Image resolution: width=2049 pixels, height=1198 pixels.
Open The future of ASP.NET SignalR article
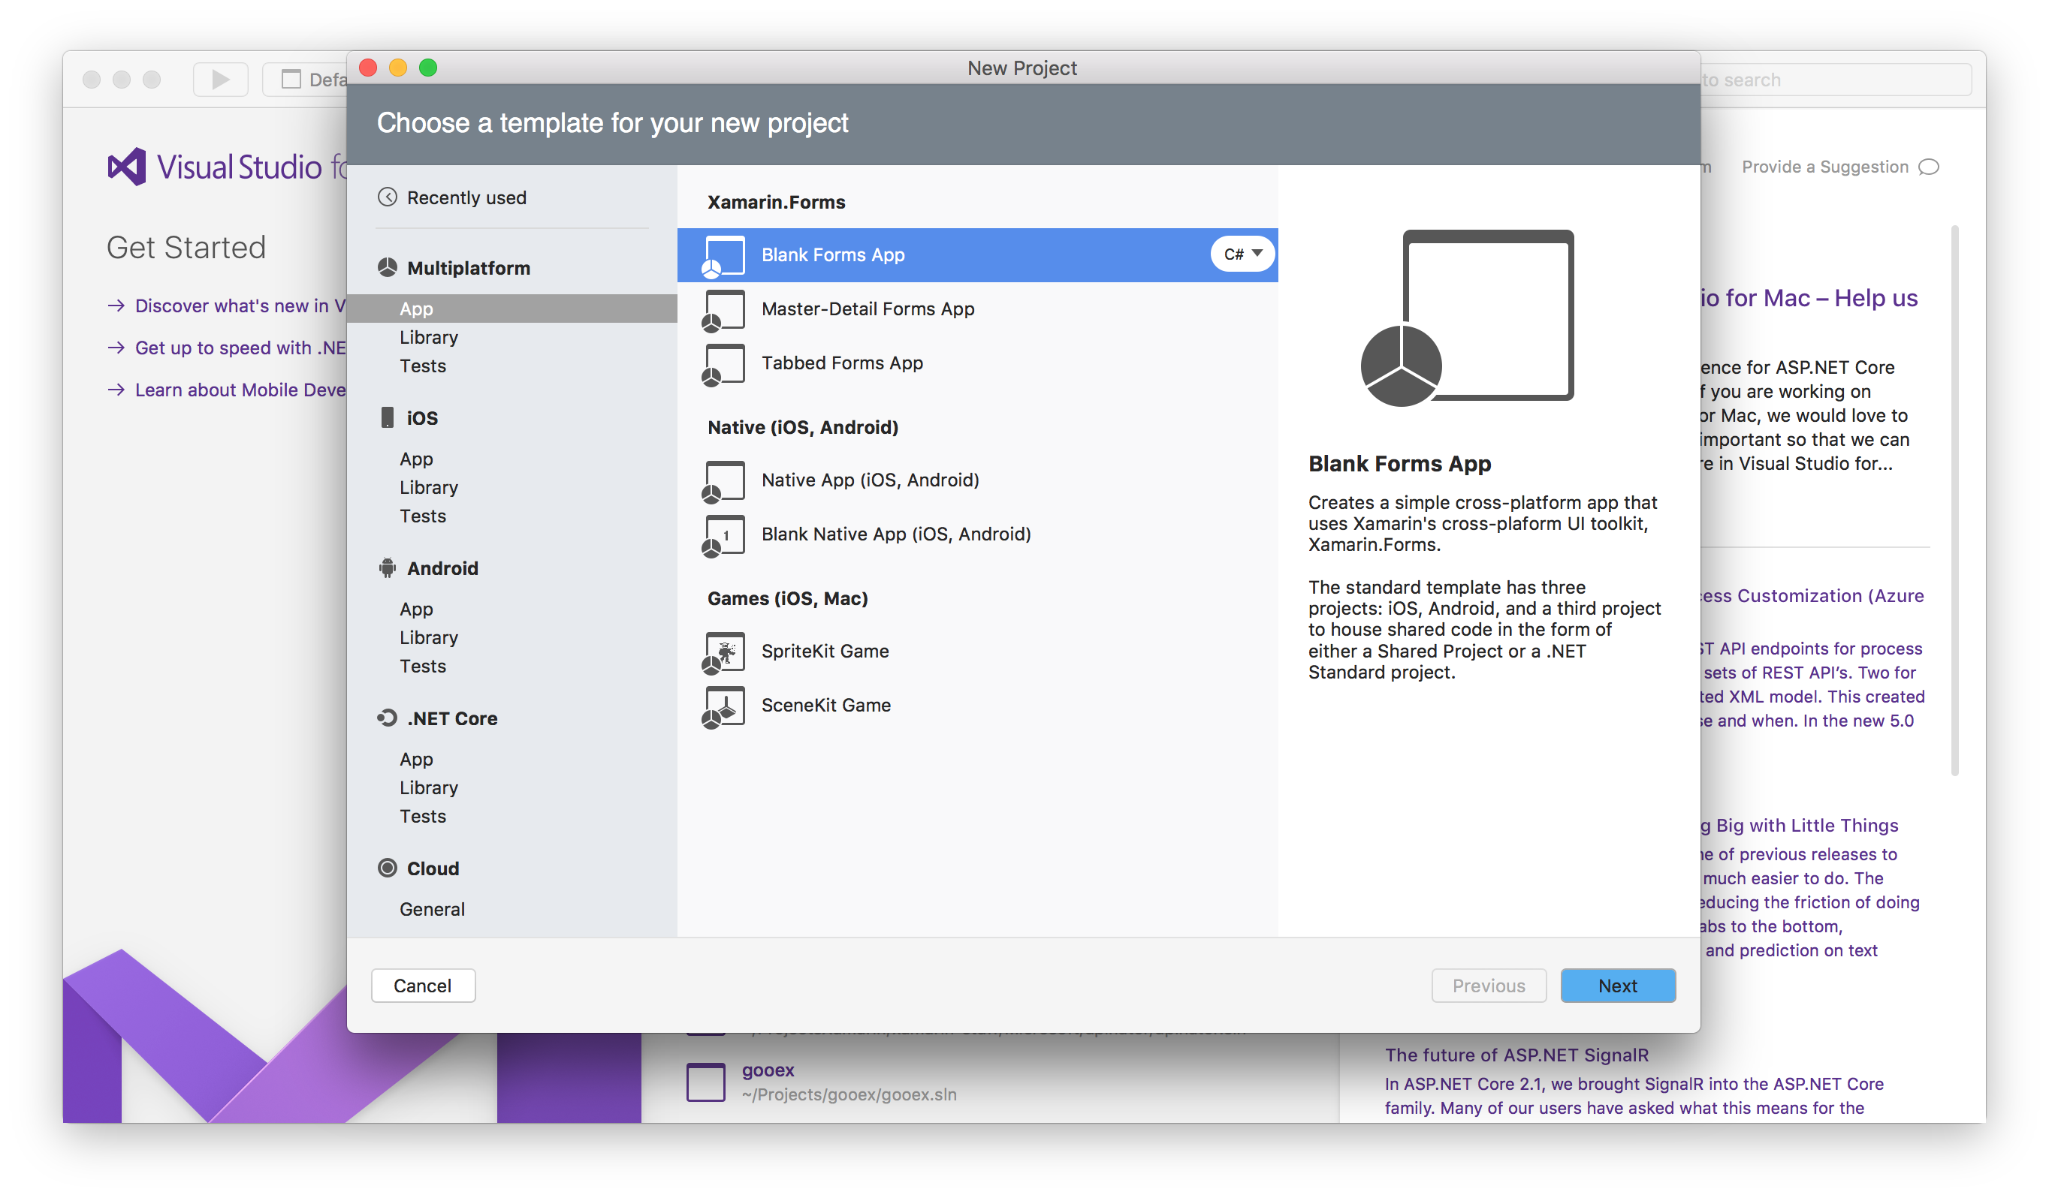tap(1516, 1055)
